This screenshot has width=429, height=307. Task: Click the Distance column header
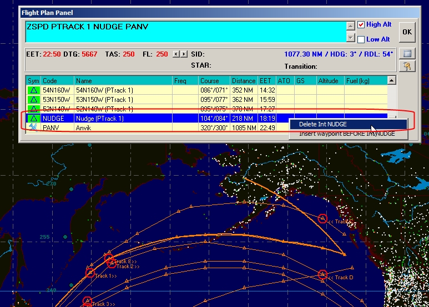point(244,81)
